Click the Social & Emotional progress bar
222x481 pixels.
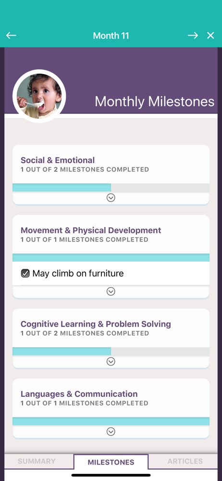click(111, 188)
